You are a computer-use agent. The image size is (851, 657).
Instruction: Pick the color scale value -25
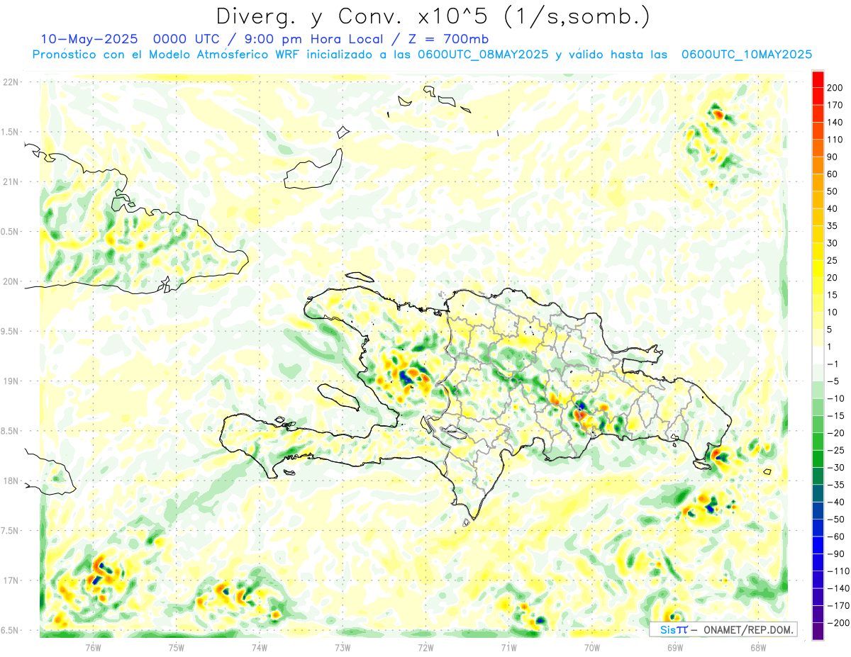tap(835, 451)
